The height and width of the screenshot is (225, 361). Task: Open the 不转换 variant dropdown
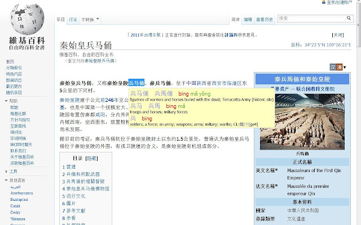90,20
